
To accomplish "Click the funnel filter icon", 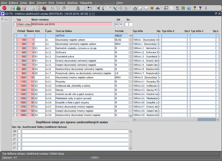I will [70, 9].
